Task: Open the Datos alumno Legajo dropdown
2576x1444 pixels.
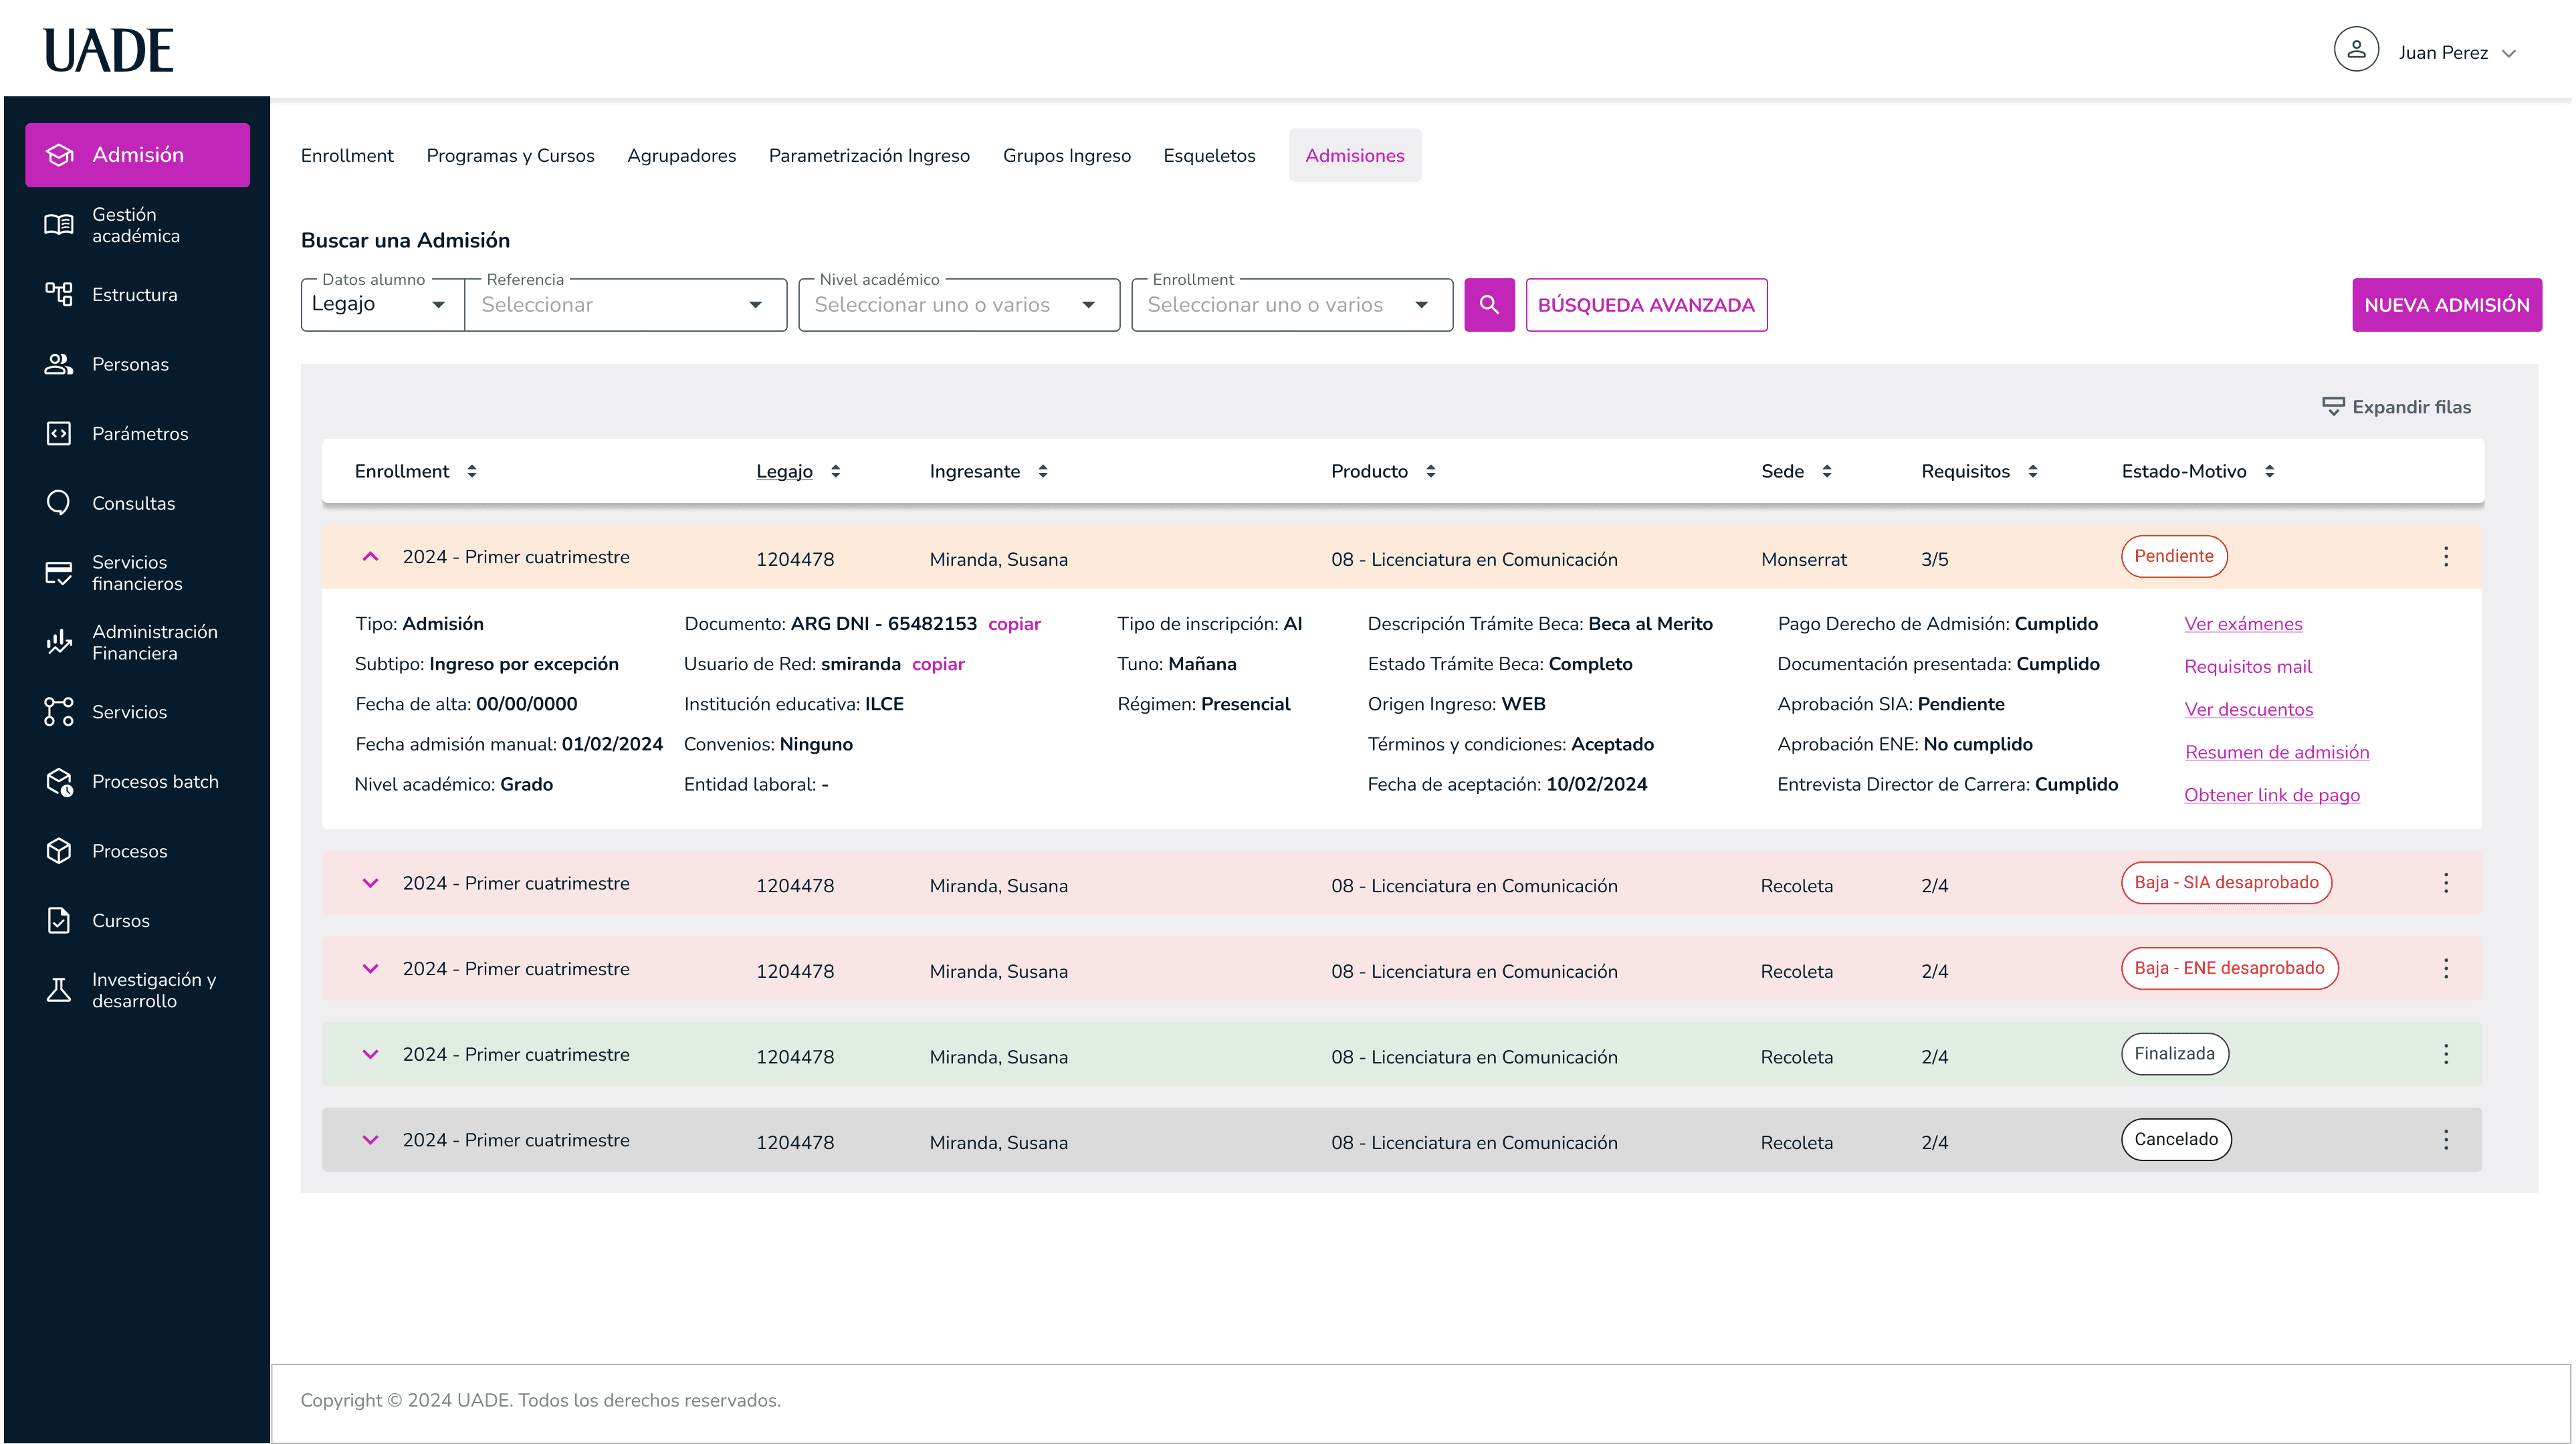Action: [381, 305]
